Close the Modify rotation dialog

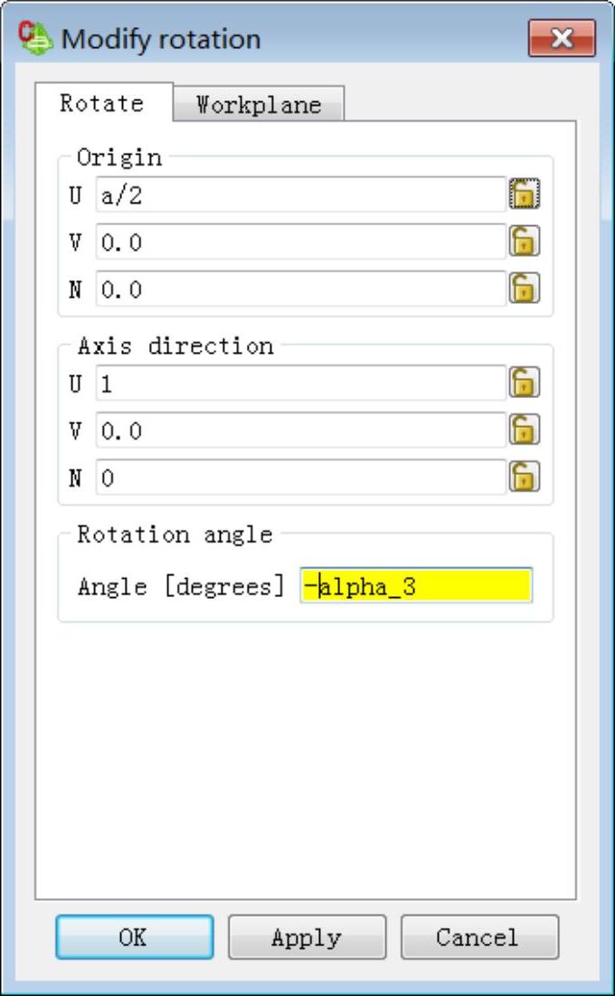pos(562,39)
